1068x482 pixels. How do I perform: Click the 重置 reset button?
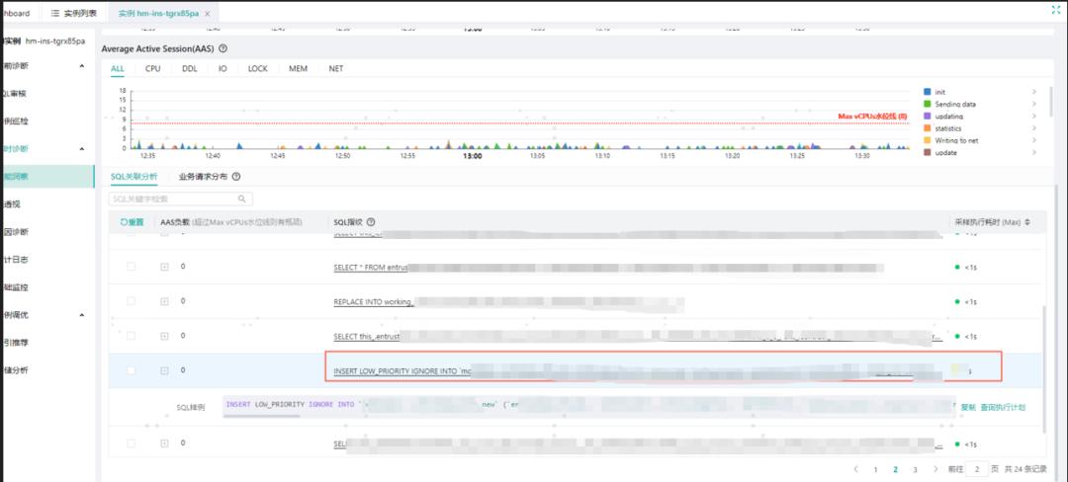(x=133, y=222)
